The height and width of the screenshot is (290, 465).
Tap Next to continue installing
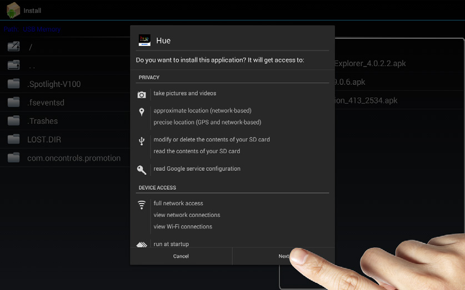[x=284, y=256]
